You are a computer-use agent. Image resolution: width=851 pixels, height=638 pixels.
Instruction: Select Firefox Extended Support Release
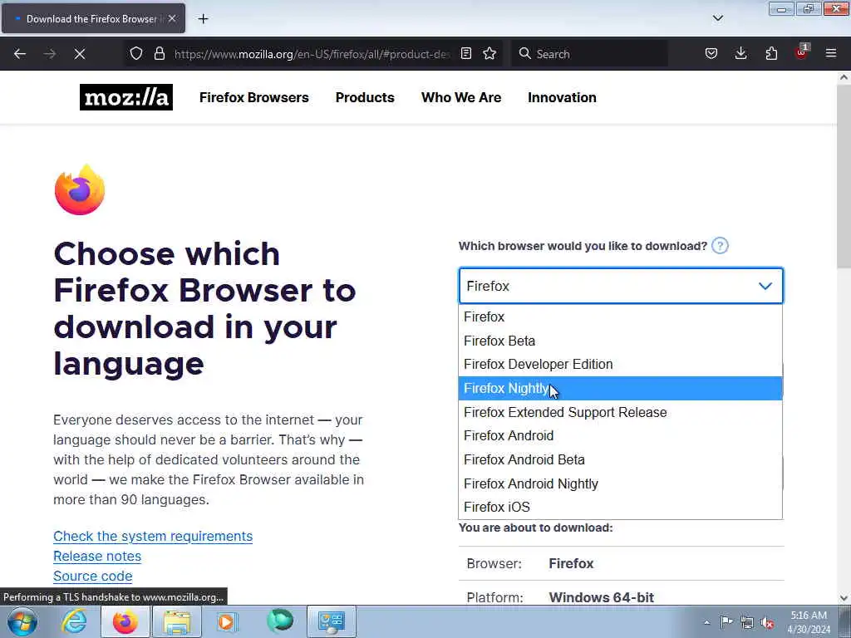[x=620, y=412]
